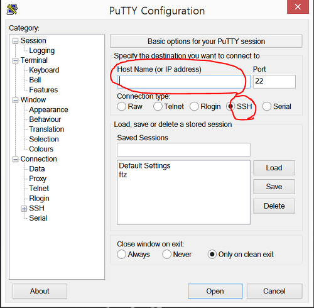Collapse the Terminal tree node
The image size is (314, 308).
(15, 60)
